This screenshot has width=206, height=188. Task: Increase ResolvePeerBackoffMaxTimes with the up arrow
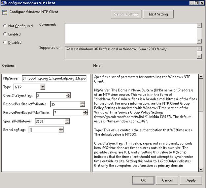coord(86,111)
